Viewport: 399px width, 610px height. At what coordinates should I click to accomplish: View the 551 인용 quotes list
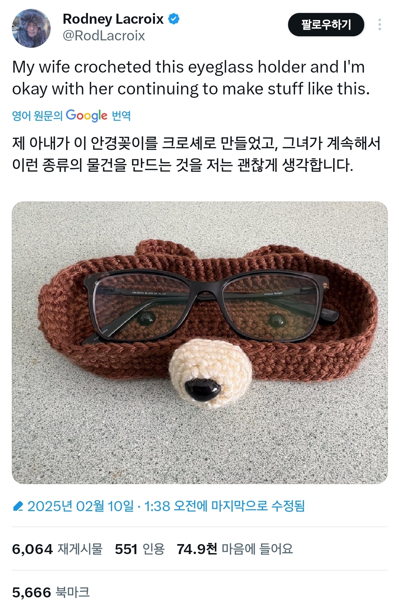[140, 549]
